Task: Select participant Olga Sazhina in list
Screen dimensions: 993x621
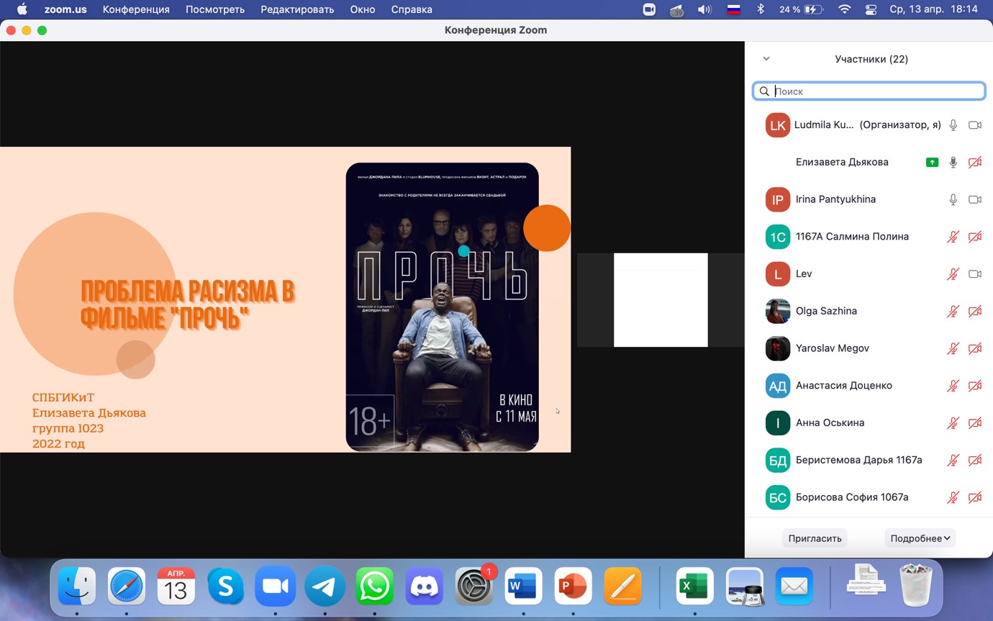Action: point(826,311)
